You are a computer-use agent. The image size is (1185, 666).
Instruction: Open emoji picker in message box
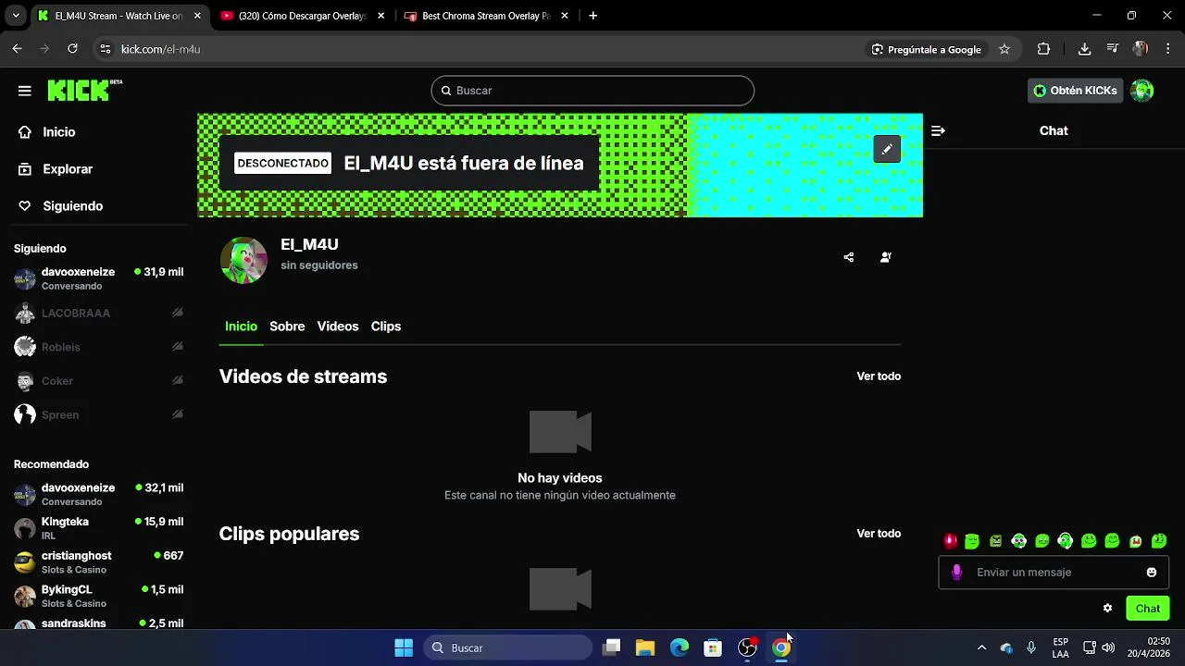pos(1152,573)
